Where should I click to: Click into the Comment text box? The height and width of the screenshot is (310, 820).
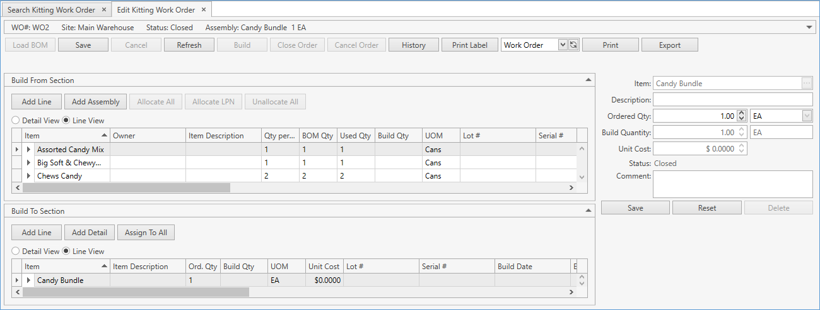(732, 184)
